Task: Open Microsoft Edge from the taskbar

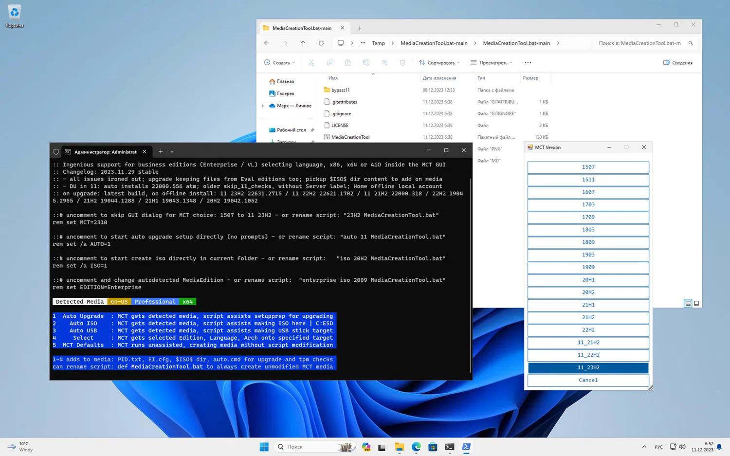Action: (416, 447)
